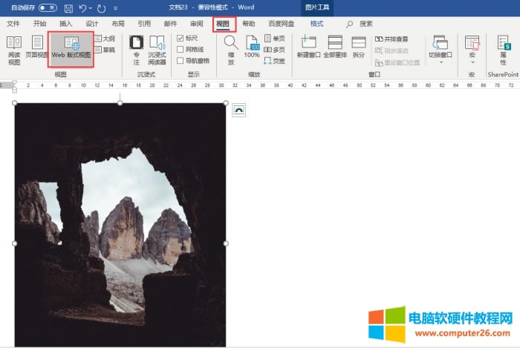Open SharePoint 属性 properties

coord(503,48)
